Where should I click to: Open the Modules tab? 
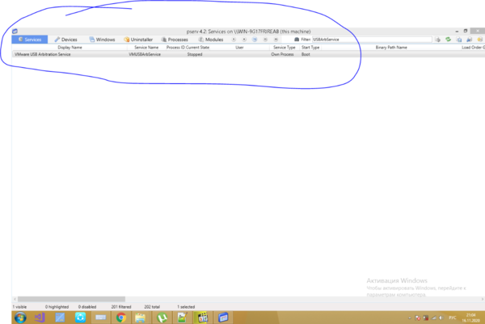(x=211, y=40)
